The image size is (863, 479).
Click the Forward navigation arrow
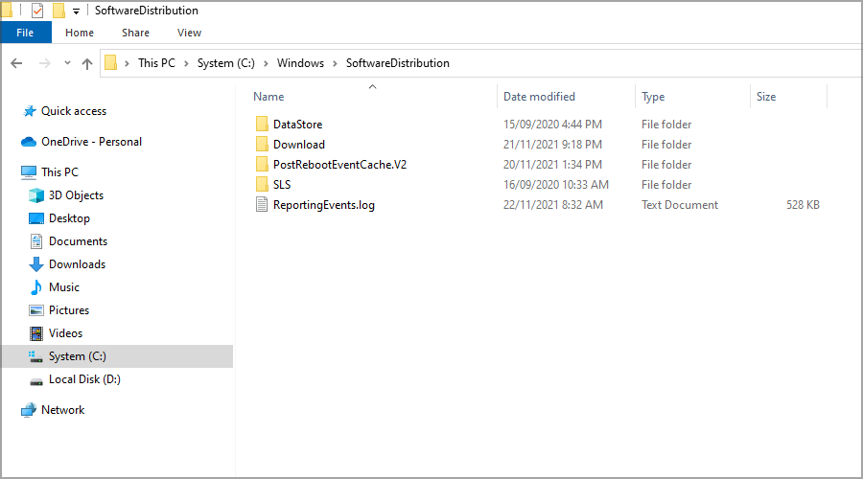[x=44, y=63]
